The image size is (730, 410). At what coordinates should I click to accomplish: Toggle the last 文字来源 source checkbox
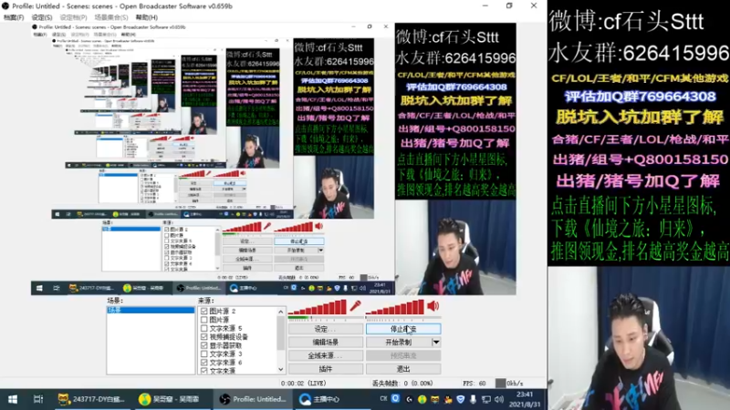pyautogui.click(x=203, y=371)
